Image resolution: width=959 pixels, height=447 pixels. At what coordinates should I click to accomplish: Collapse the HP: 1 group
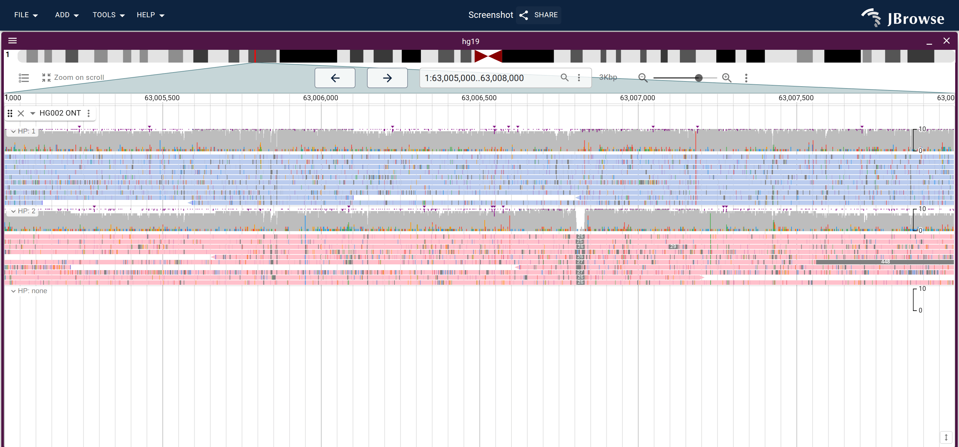(13, 131)
